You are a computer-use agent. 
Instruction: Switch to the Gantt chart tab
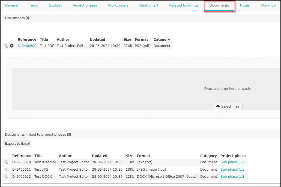[x=149, y=5]
